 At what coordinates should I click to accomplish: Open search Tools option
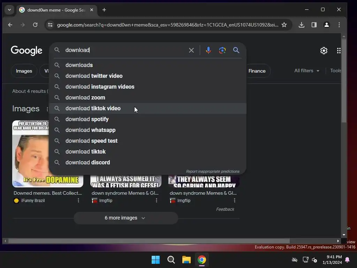(x=336, y=70)
